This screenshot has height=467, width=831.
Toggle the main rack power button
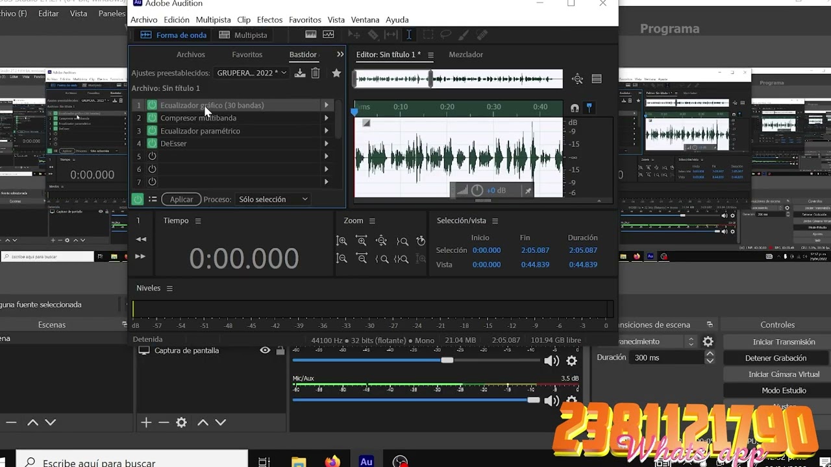point(138,199)
